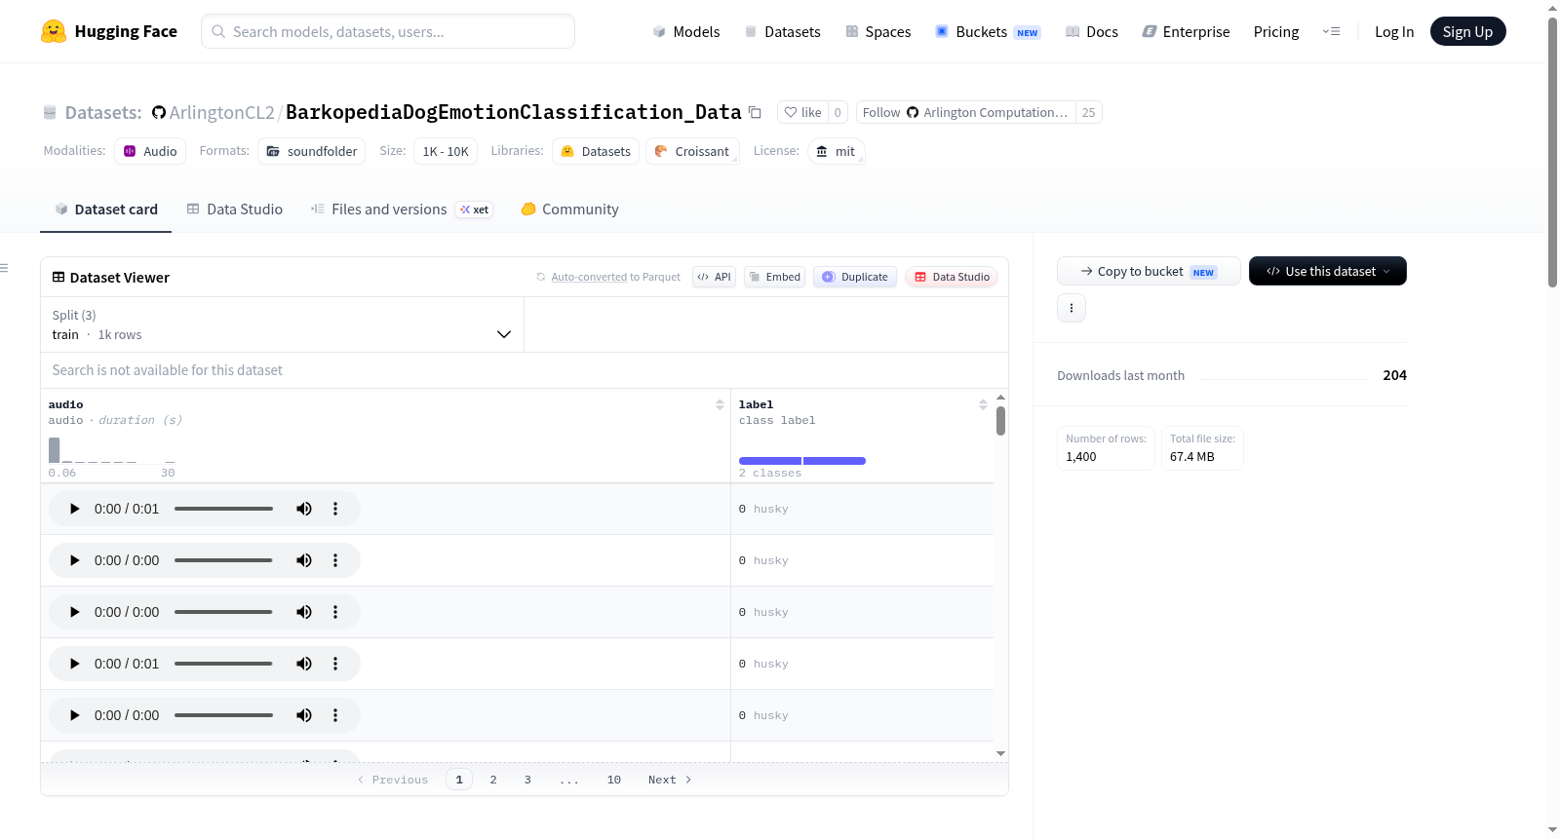Viewport: 1560px width, 839px height.
Task: Open the API button in Dataset Viewer
Action: [714, 277]
